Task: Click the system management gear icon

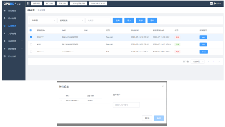Action: point(4,41)
